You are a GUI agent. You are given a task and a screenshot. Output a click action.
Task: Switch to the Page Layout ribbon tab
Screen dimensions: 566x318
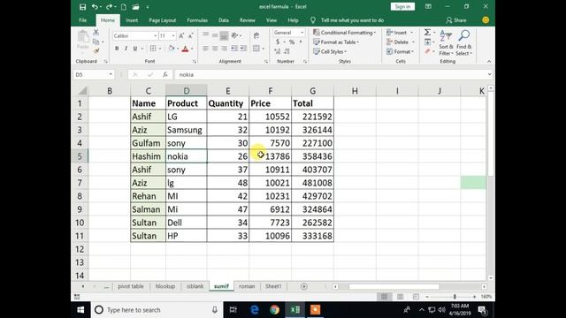click(x=163, y=20)
